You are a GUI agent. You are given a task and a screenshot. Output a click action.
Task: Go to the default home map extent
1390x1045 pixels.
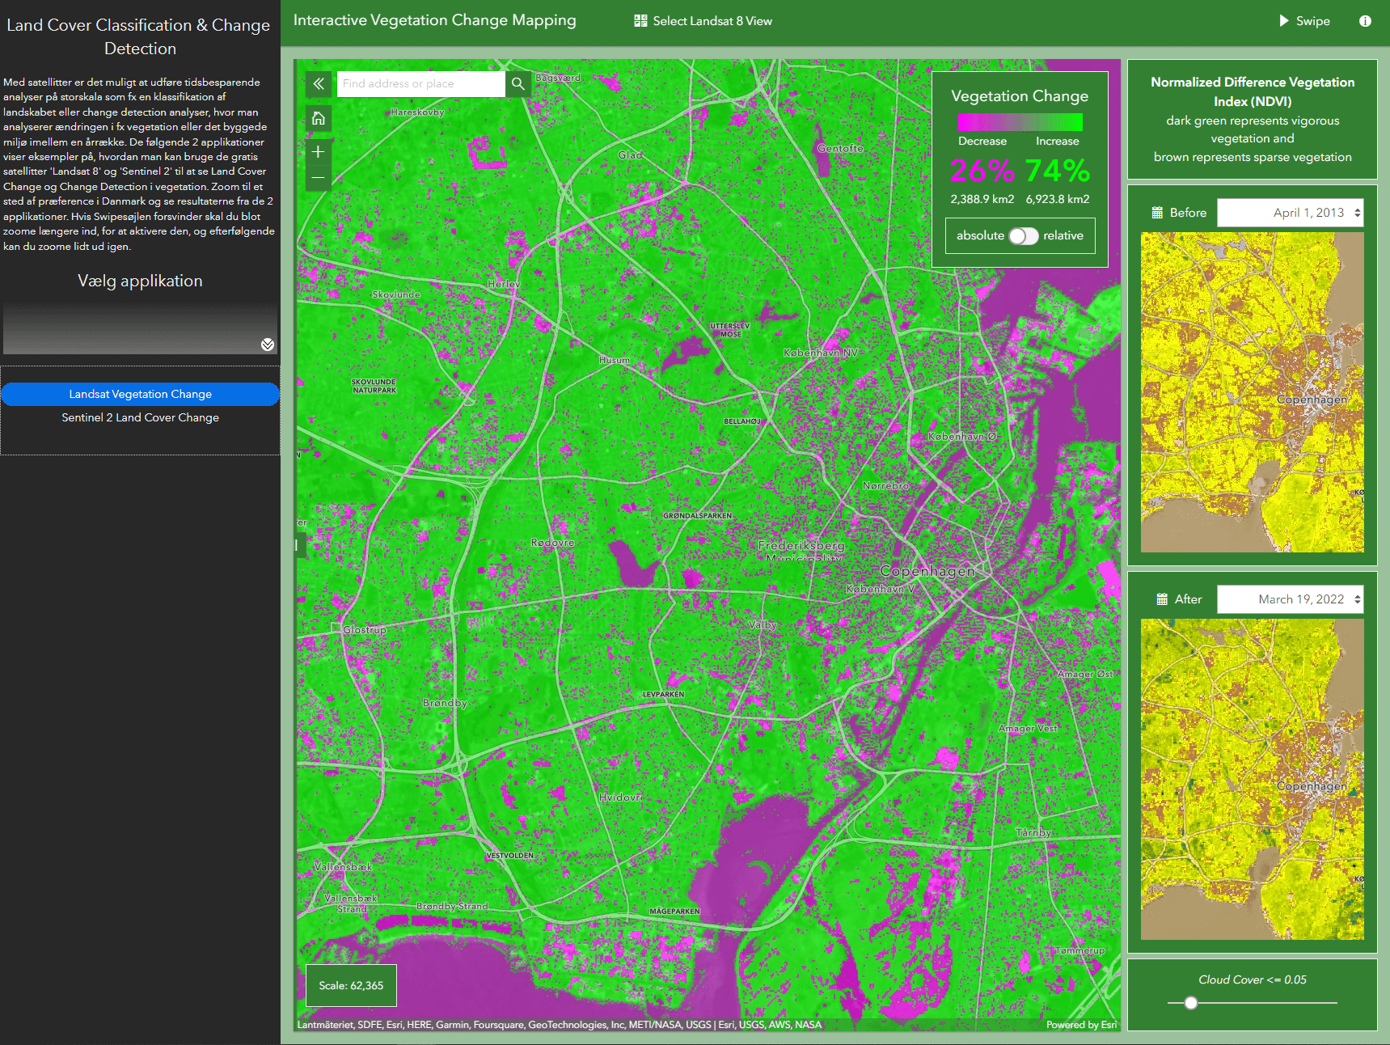tap(319, 118)
